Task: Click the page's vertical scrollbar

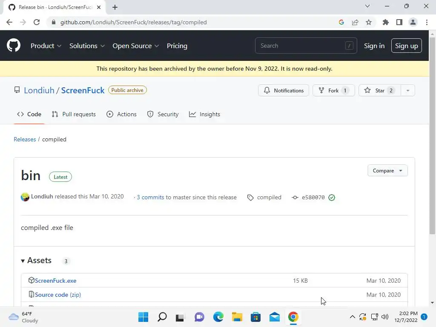Action: coord(432,136)
